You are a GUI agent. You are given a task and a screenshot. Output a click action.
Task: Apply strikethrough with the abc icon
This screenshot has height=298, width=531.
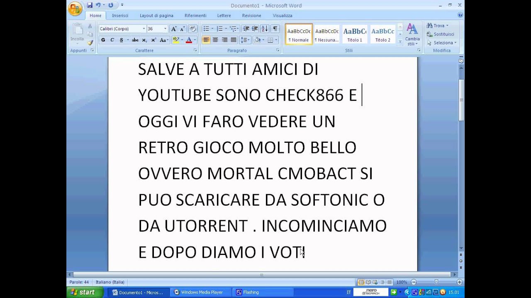tap(135, 40)
